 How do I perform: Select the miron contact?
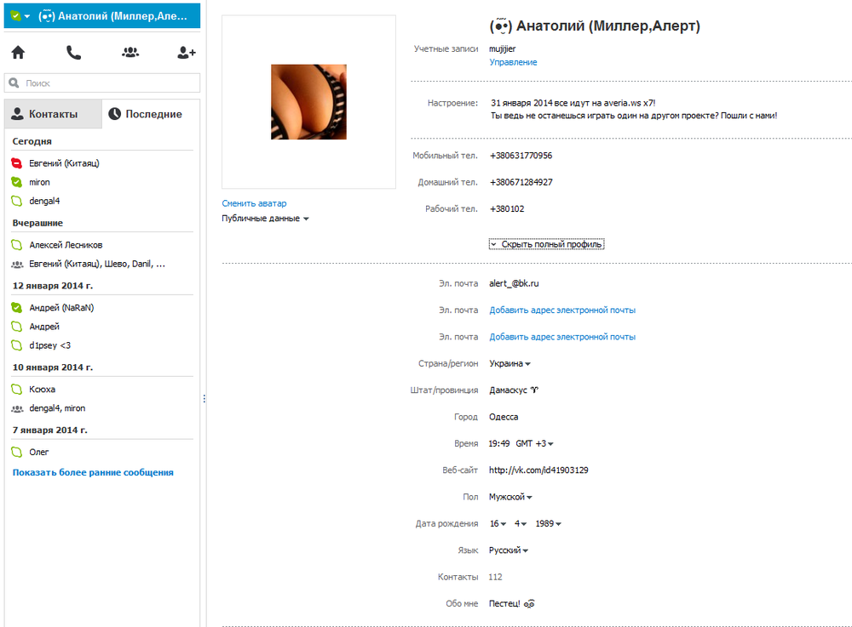39,182
